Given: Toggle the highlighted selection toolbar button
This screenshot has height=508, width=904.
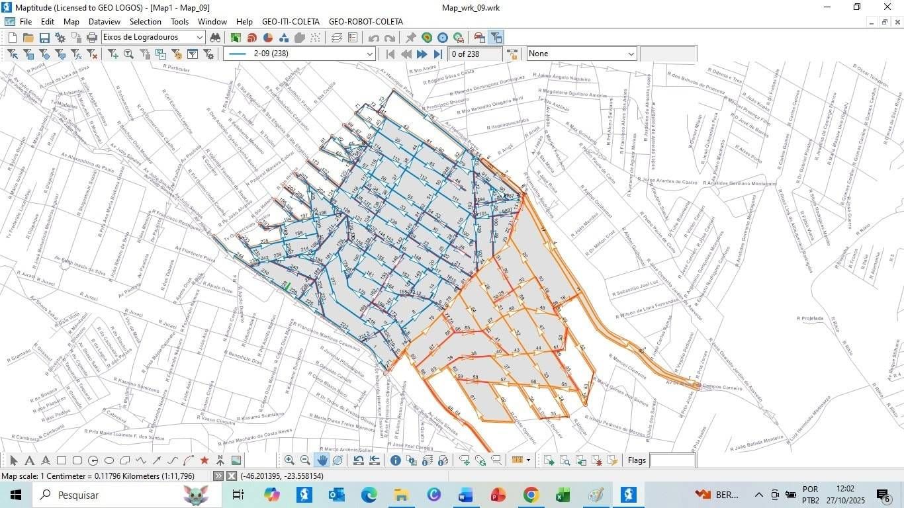Looking at the screenshot, I should [x=496, y=38].
